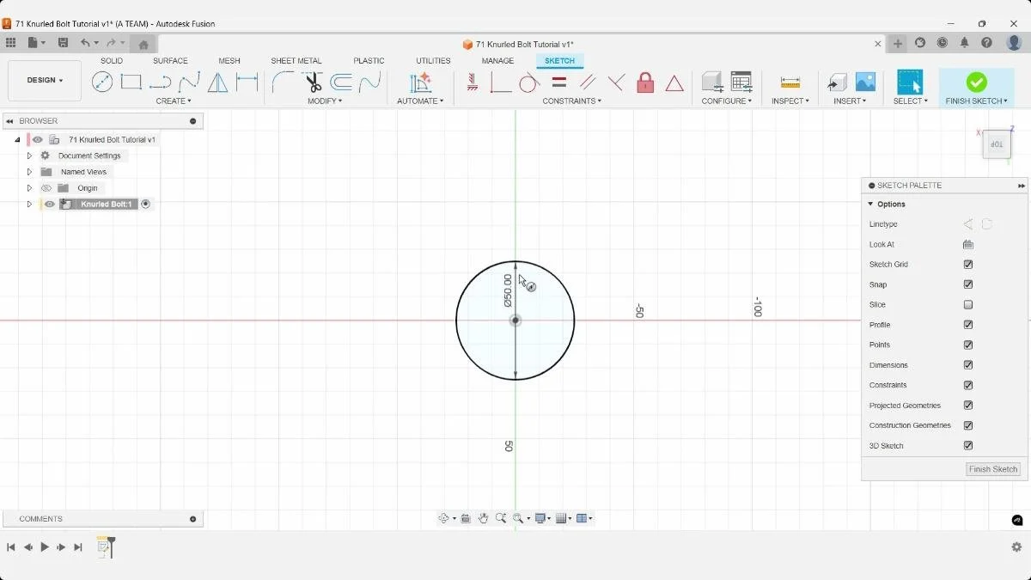1031x580 pixels.
Task: Jump to timeline beginning
Action: (x=11, y=547)
